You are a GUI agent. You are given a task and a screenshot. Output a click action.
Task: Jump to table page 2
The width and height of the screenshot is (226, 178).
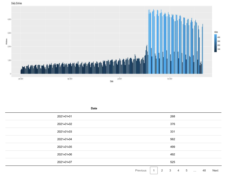(162, 170)
